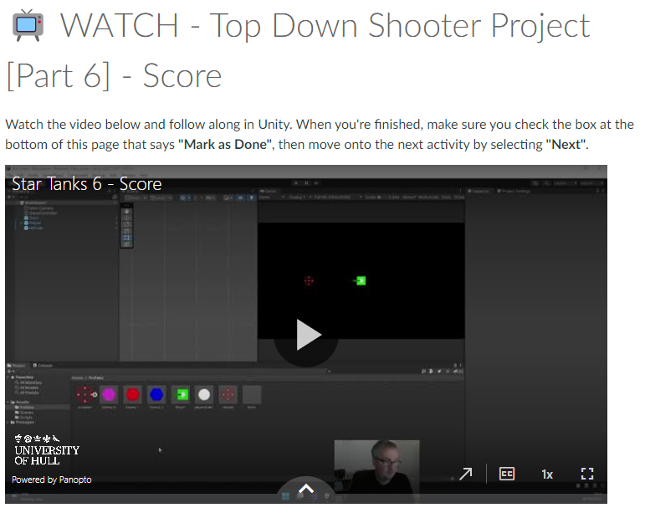The image size is (645, 513).
Task: Click the University of Hull logo
Action: 47,449
